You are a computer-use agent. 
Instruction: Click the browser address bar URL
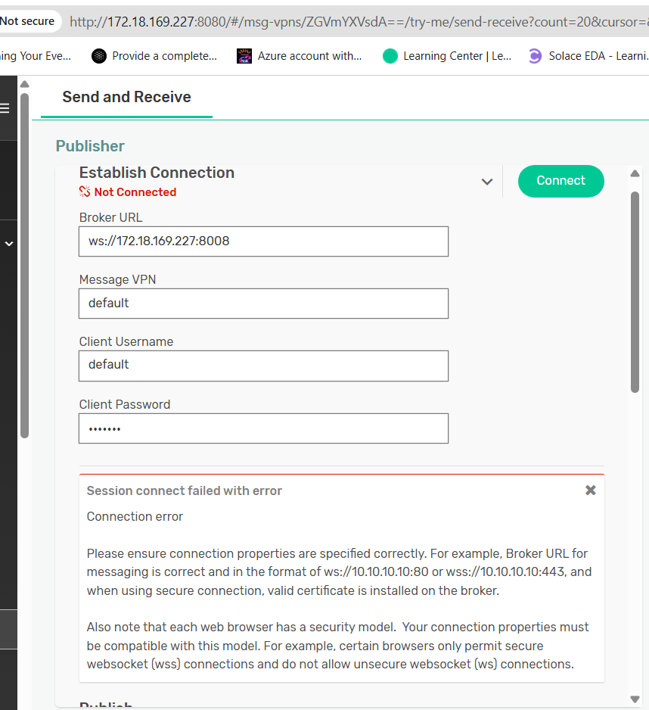(358, 21)
